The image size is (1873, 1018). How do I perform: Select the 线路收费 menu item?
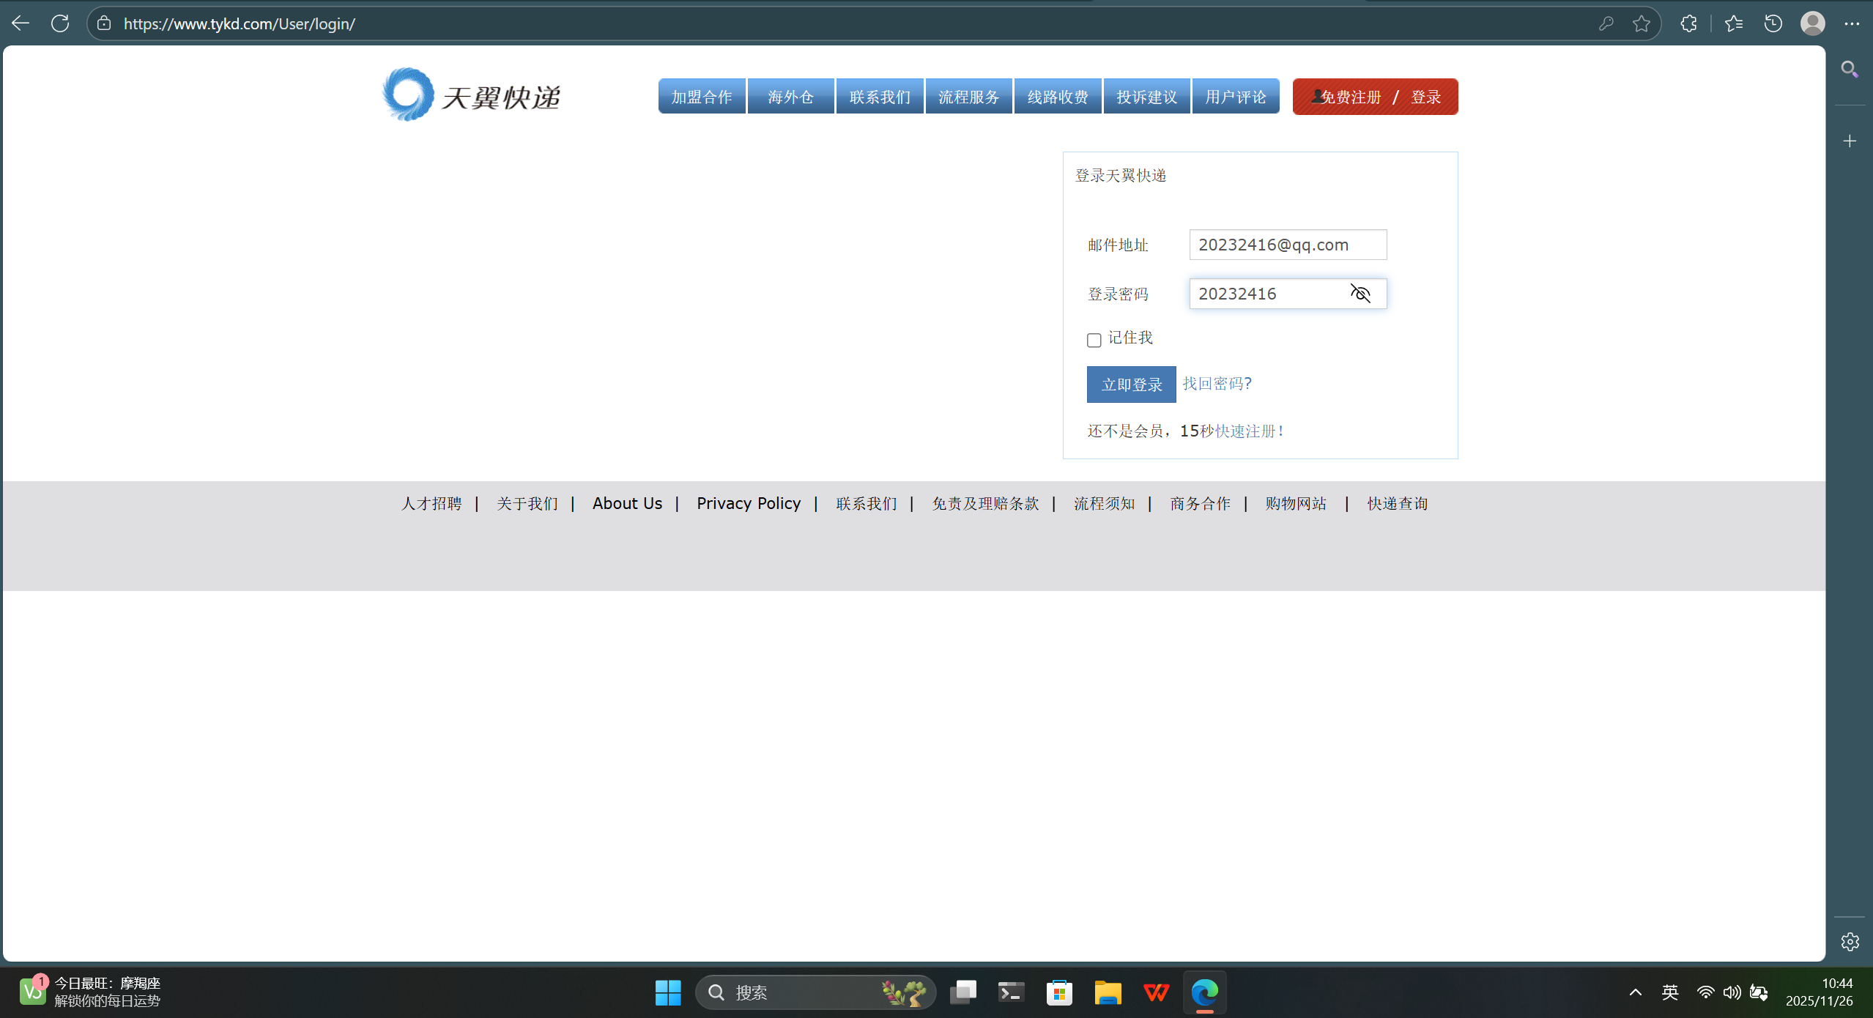click(x=1057, y=97)
